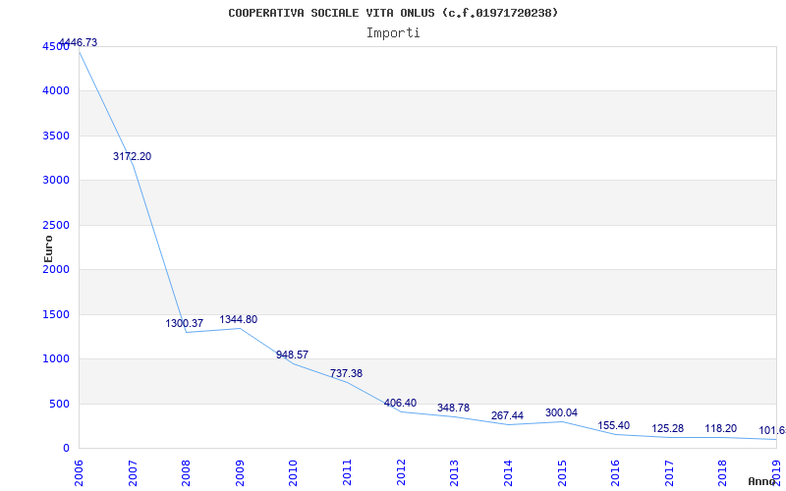Click the Importi subtitle

pos(393,32)
